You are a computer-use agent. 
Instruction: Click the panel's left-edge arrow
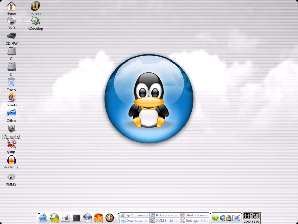click(39, 214)
